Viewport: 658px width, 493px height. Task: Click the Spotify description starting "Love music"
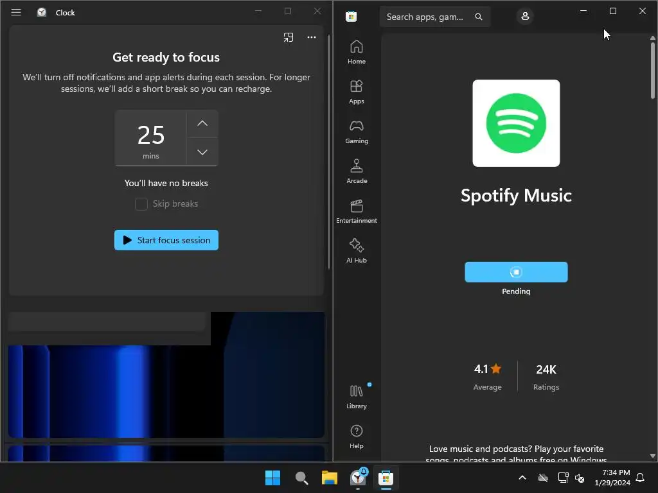[516, 454]
